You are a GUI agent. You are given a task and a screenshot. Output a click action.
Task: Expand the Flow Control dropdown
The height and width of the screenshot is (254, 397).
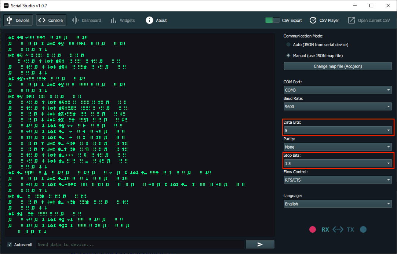pos(337,180)
